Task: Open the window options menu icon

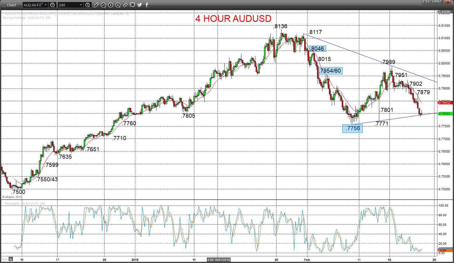Action: tap(430, 2)
